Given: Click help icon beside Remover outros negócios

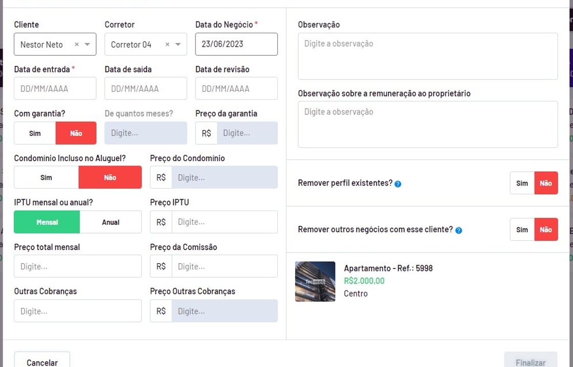Looking at the screenshot, I should pyautogui.click(x=459, y=231).
